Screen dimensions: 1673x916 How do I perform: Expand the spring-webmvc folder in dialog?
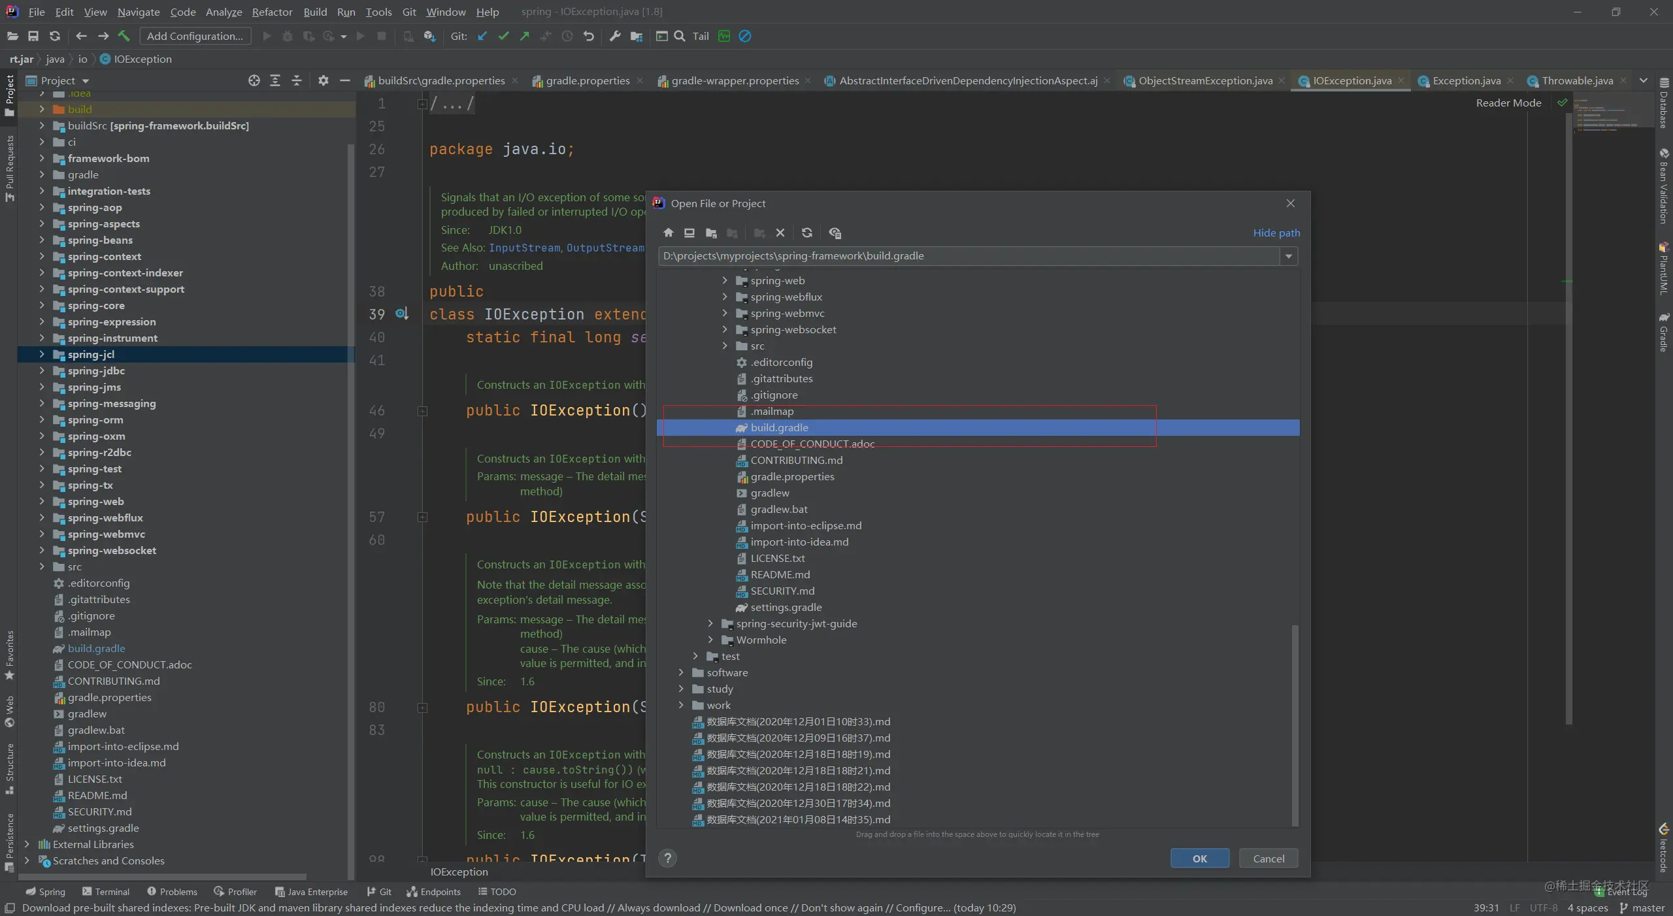pyautogui.click(x=724, y=313)
